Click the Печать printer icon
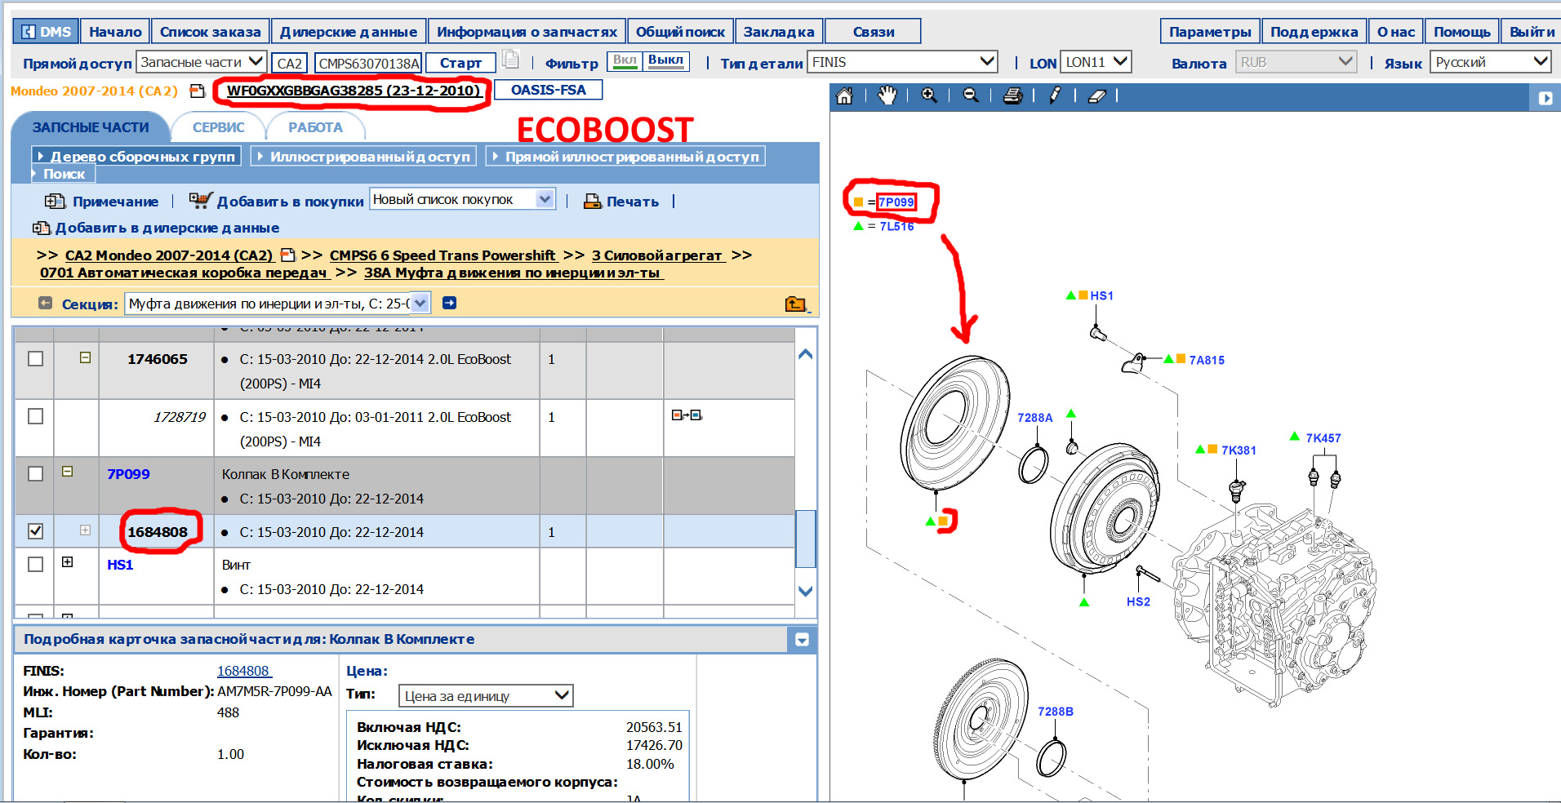 click(592, 201)
